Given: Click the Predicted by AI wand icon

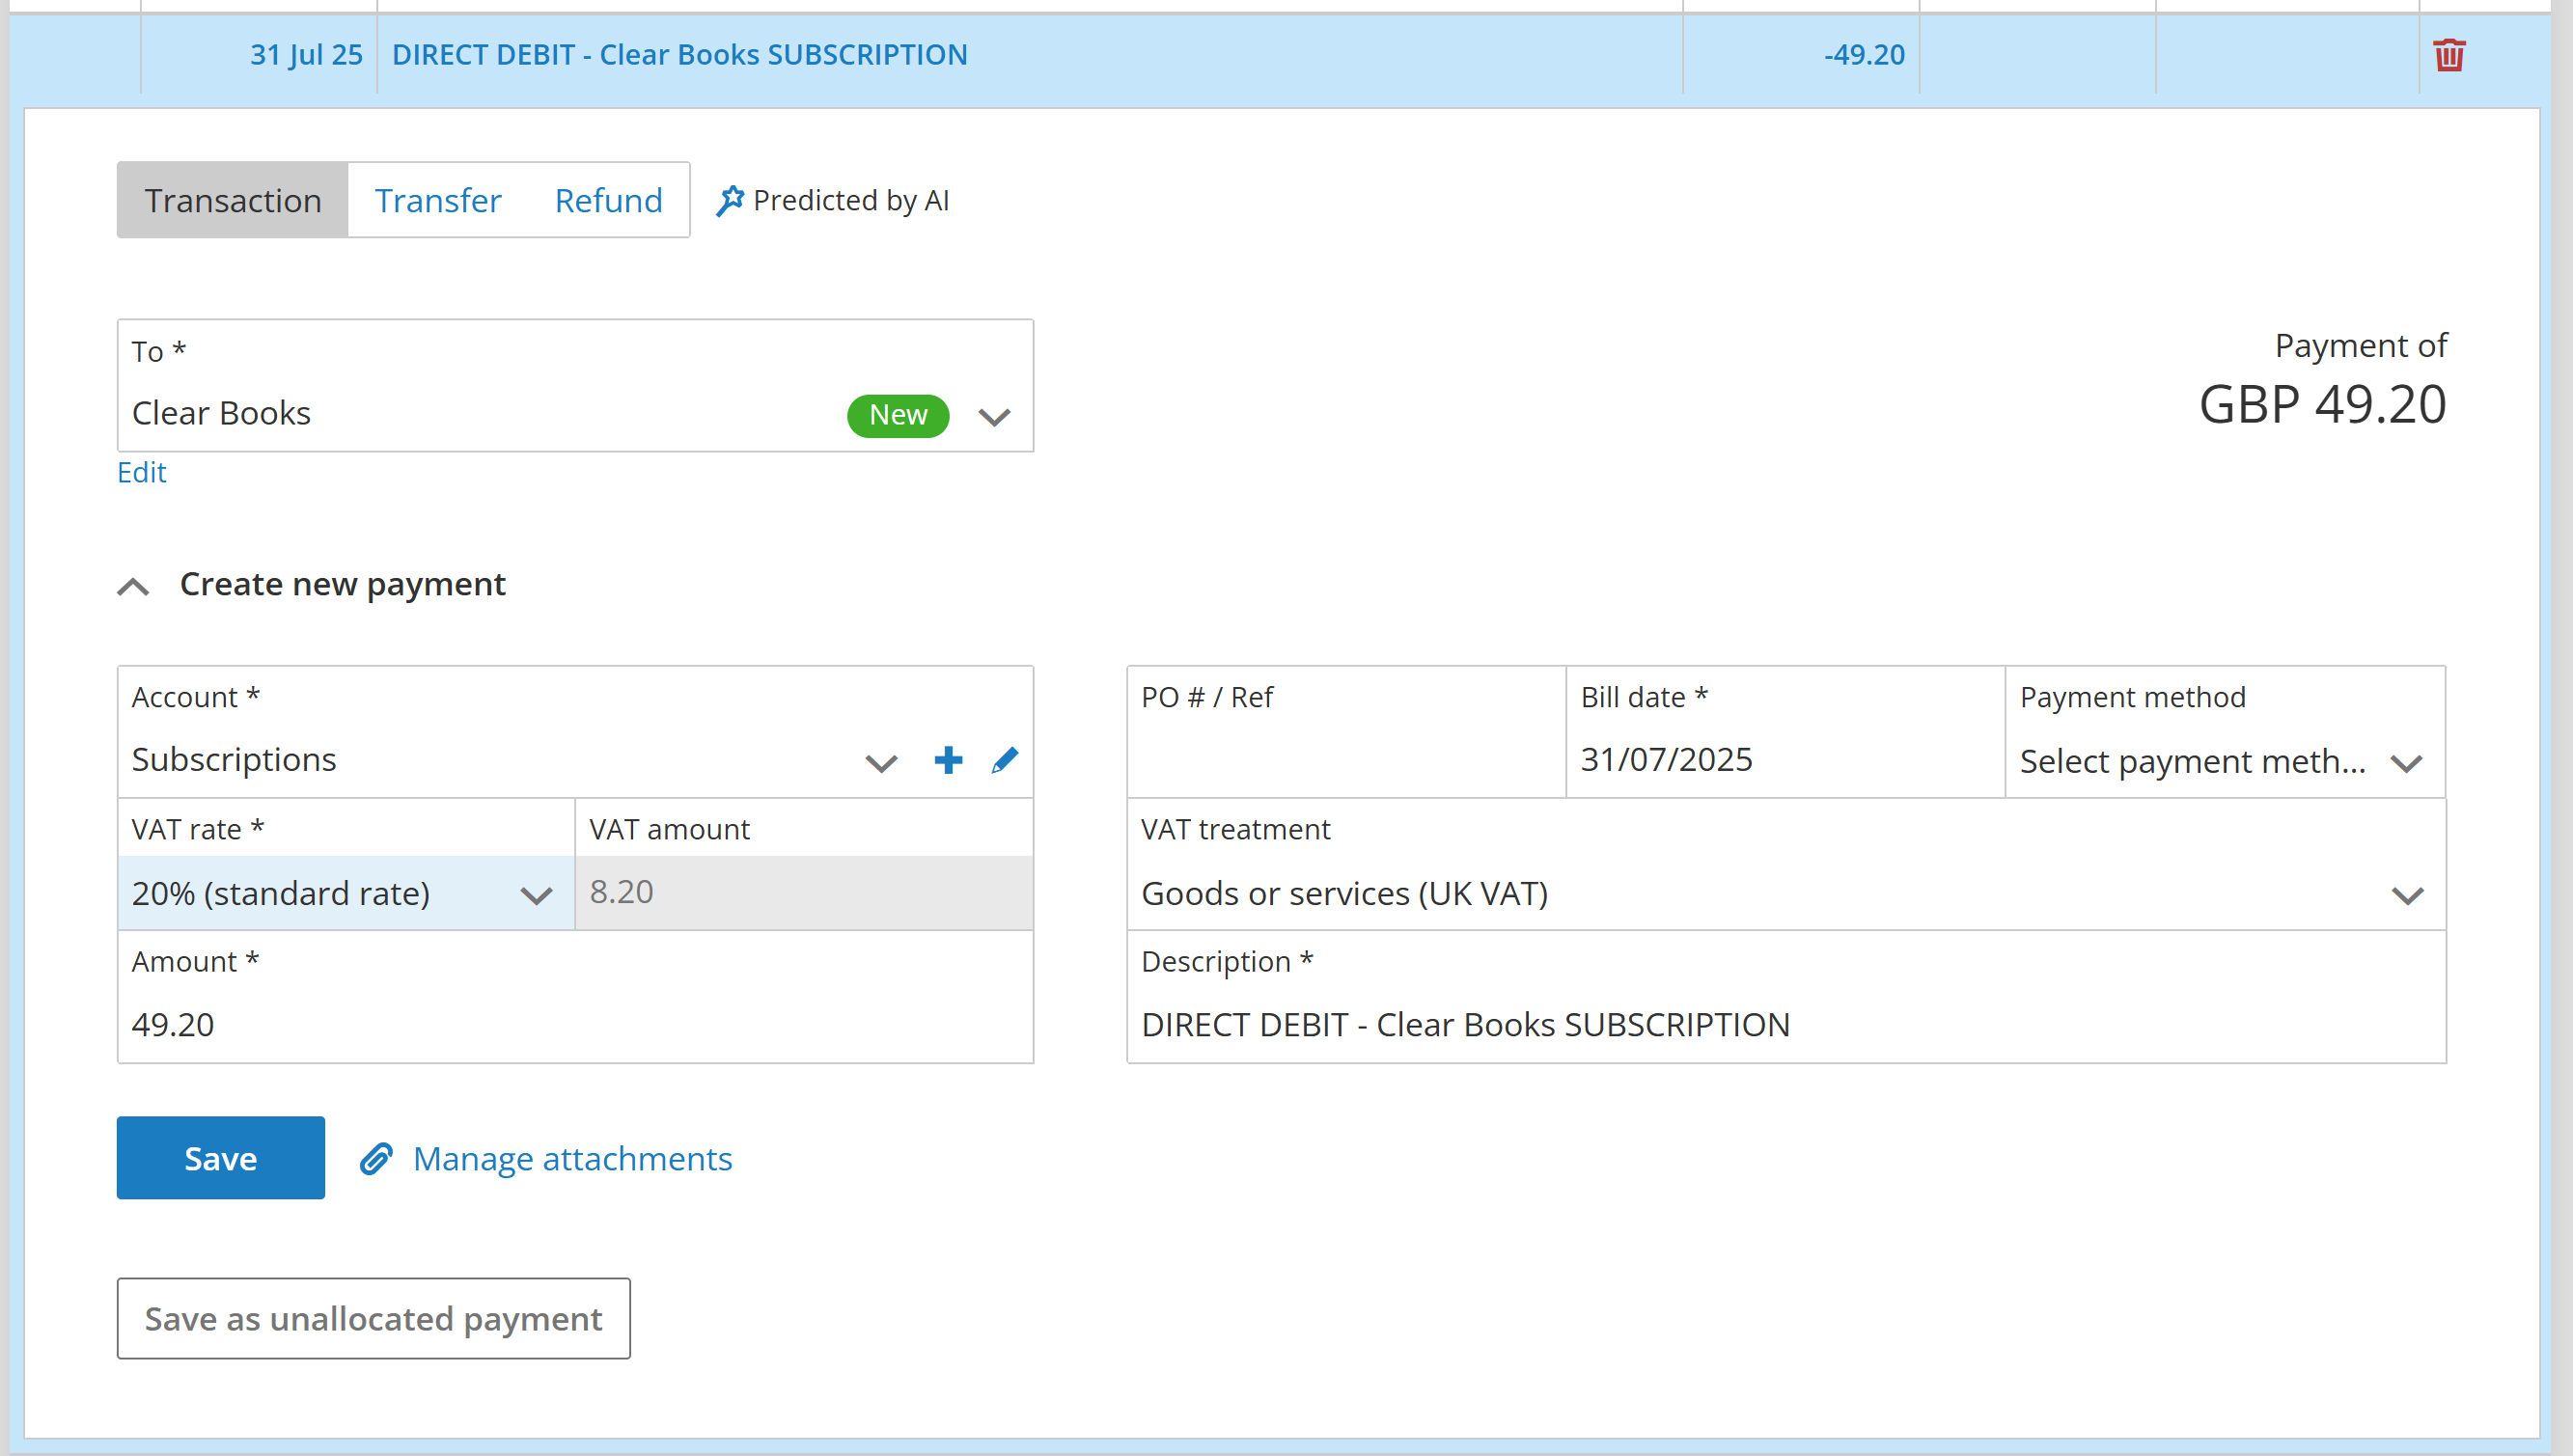Looking at the screenshot, I should [730, 201].
